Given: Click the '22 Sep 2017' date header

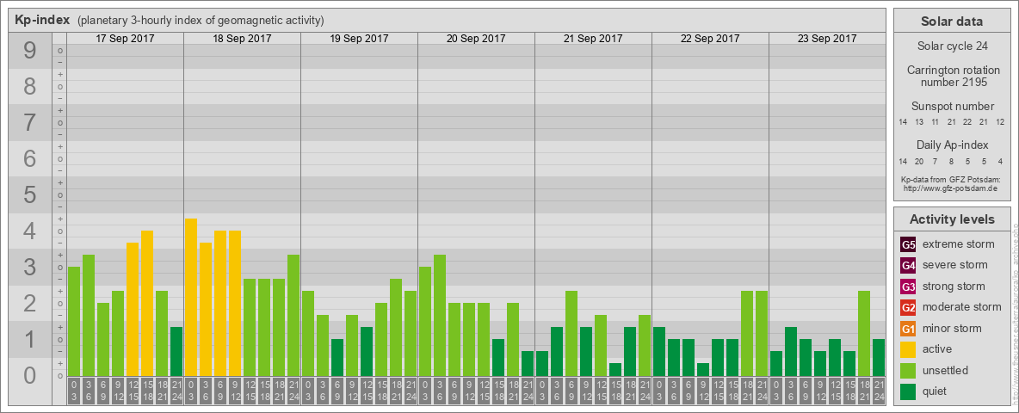Looking at the screenshot, I should [x=710, y=39].
